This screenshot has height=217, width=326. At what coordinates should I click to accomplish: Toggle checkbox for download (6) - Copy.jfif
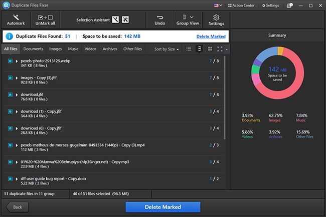tap(10, 128)
